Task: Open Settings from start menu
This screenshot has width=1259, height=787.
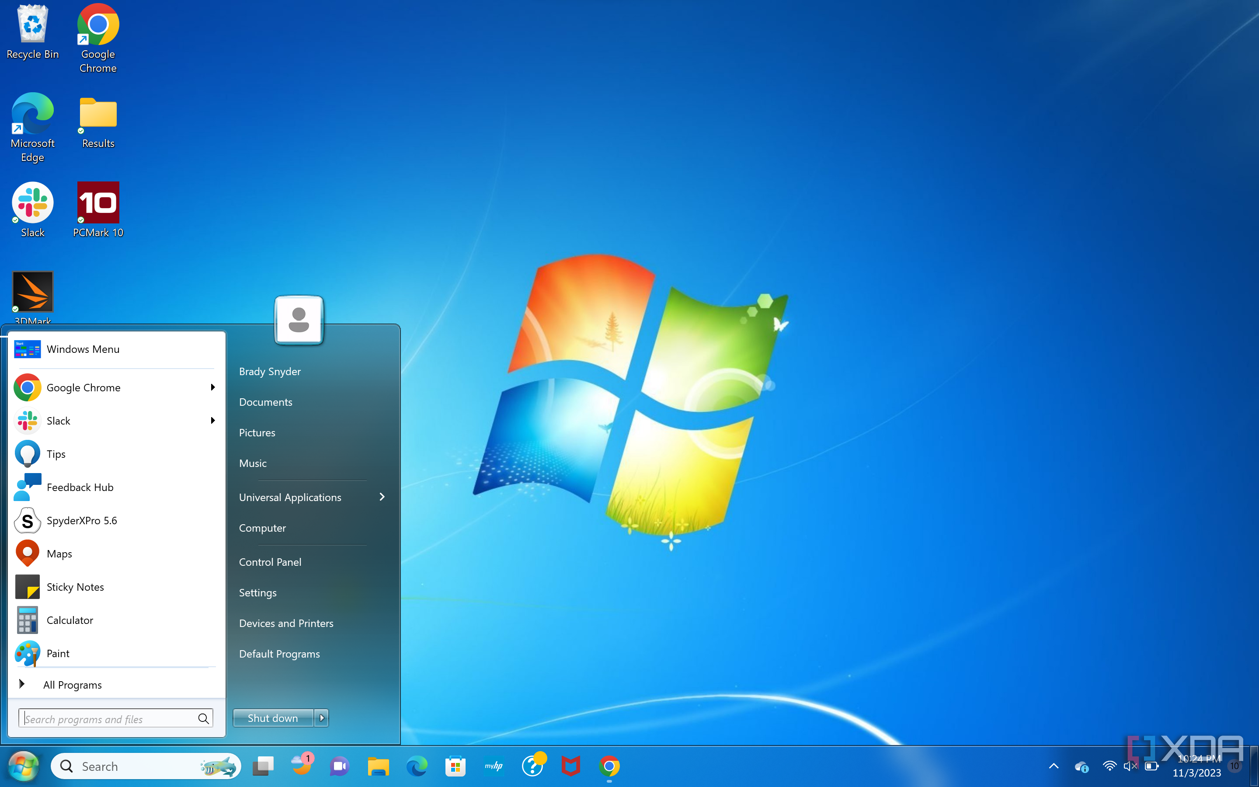Action: click(257, 593)
